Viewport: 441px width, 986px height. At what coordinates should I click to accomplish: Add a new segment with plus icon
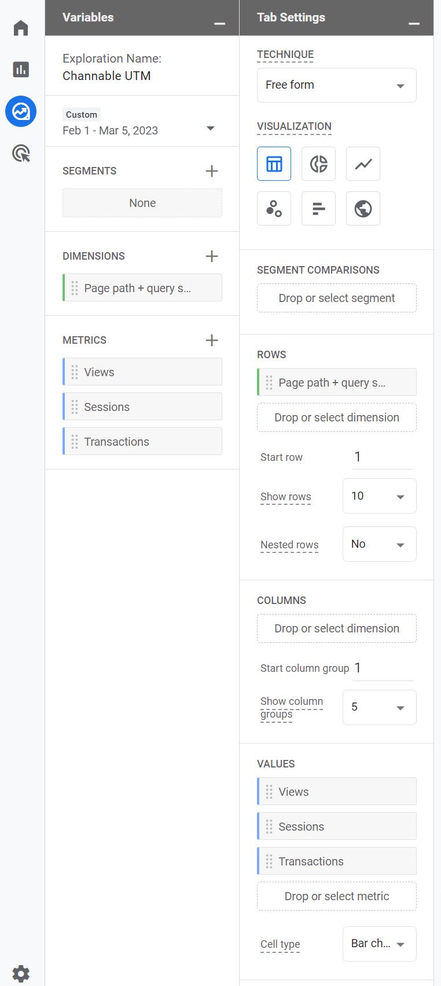pos(212,171)
